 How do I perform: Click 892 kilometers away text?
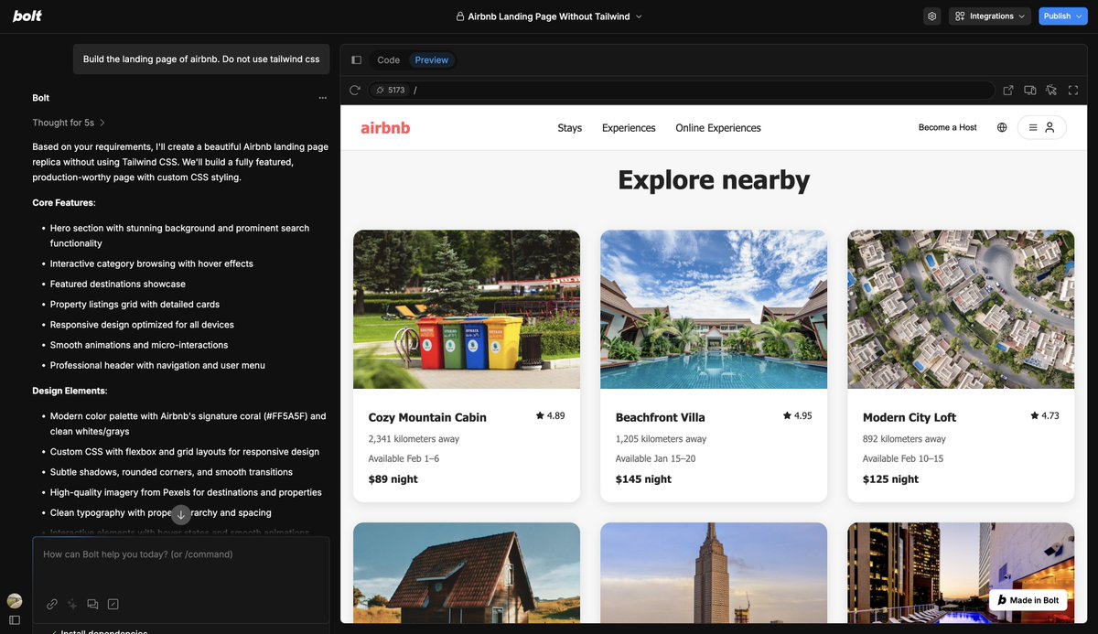coord(904,439)
